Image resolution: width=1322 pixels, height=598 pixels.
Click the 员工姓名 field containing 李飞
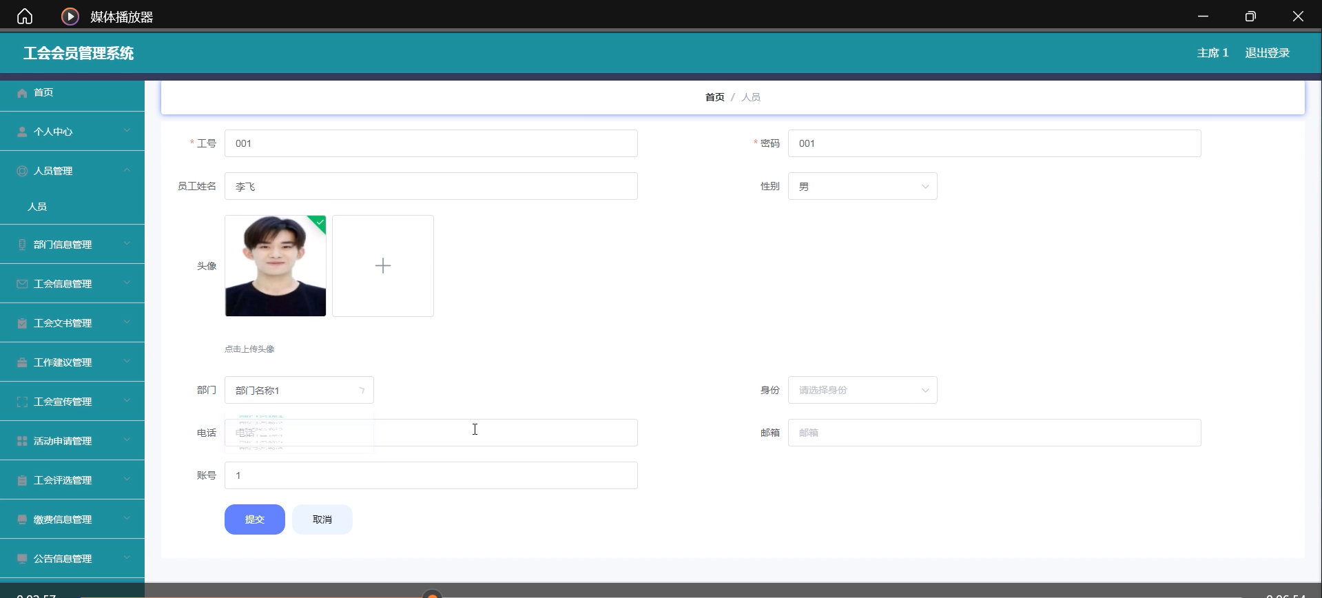click(431, 186)
